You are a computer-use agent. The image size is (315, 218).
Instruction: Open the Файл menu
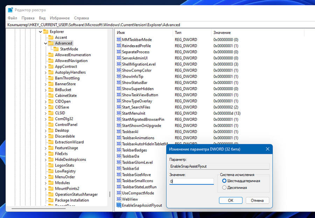[12, 18]
